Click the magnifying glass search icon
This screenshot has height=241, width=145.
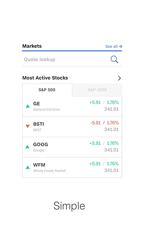pyautogui.click(x=114, y=59)
